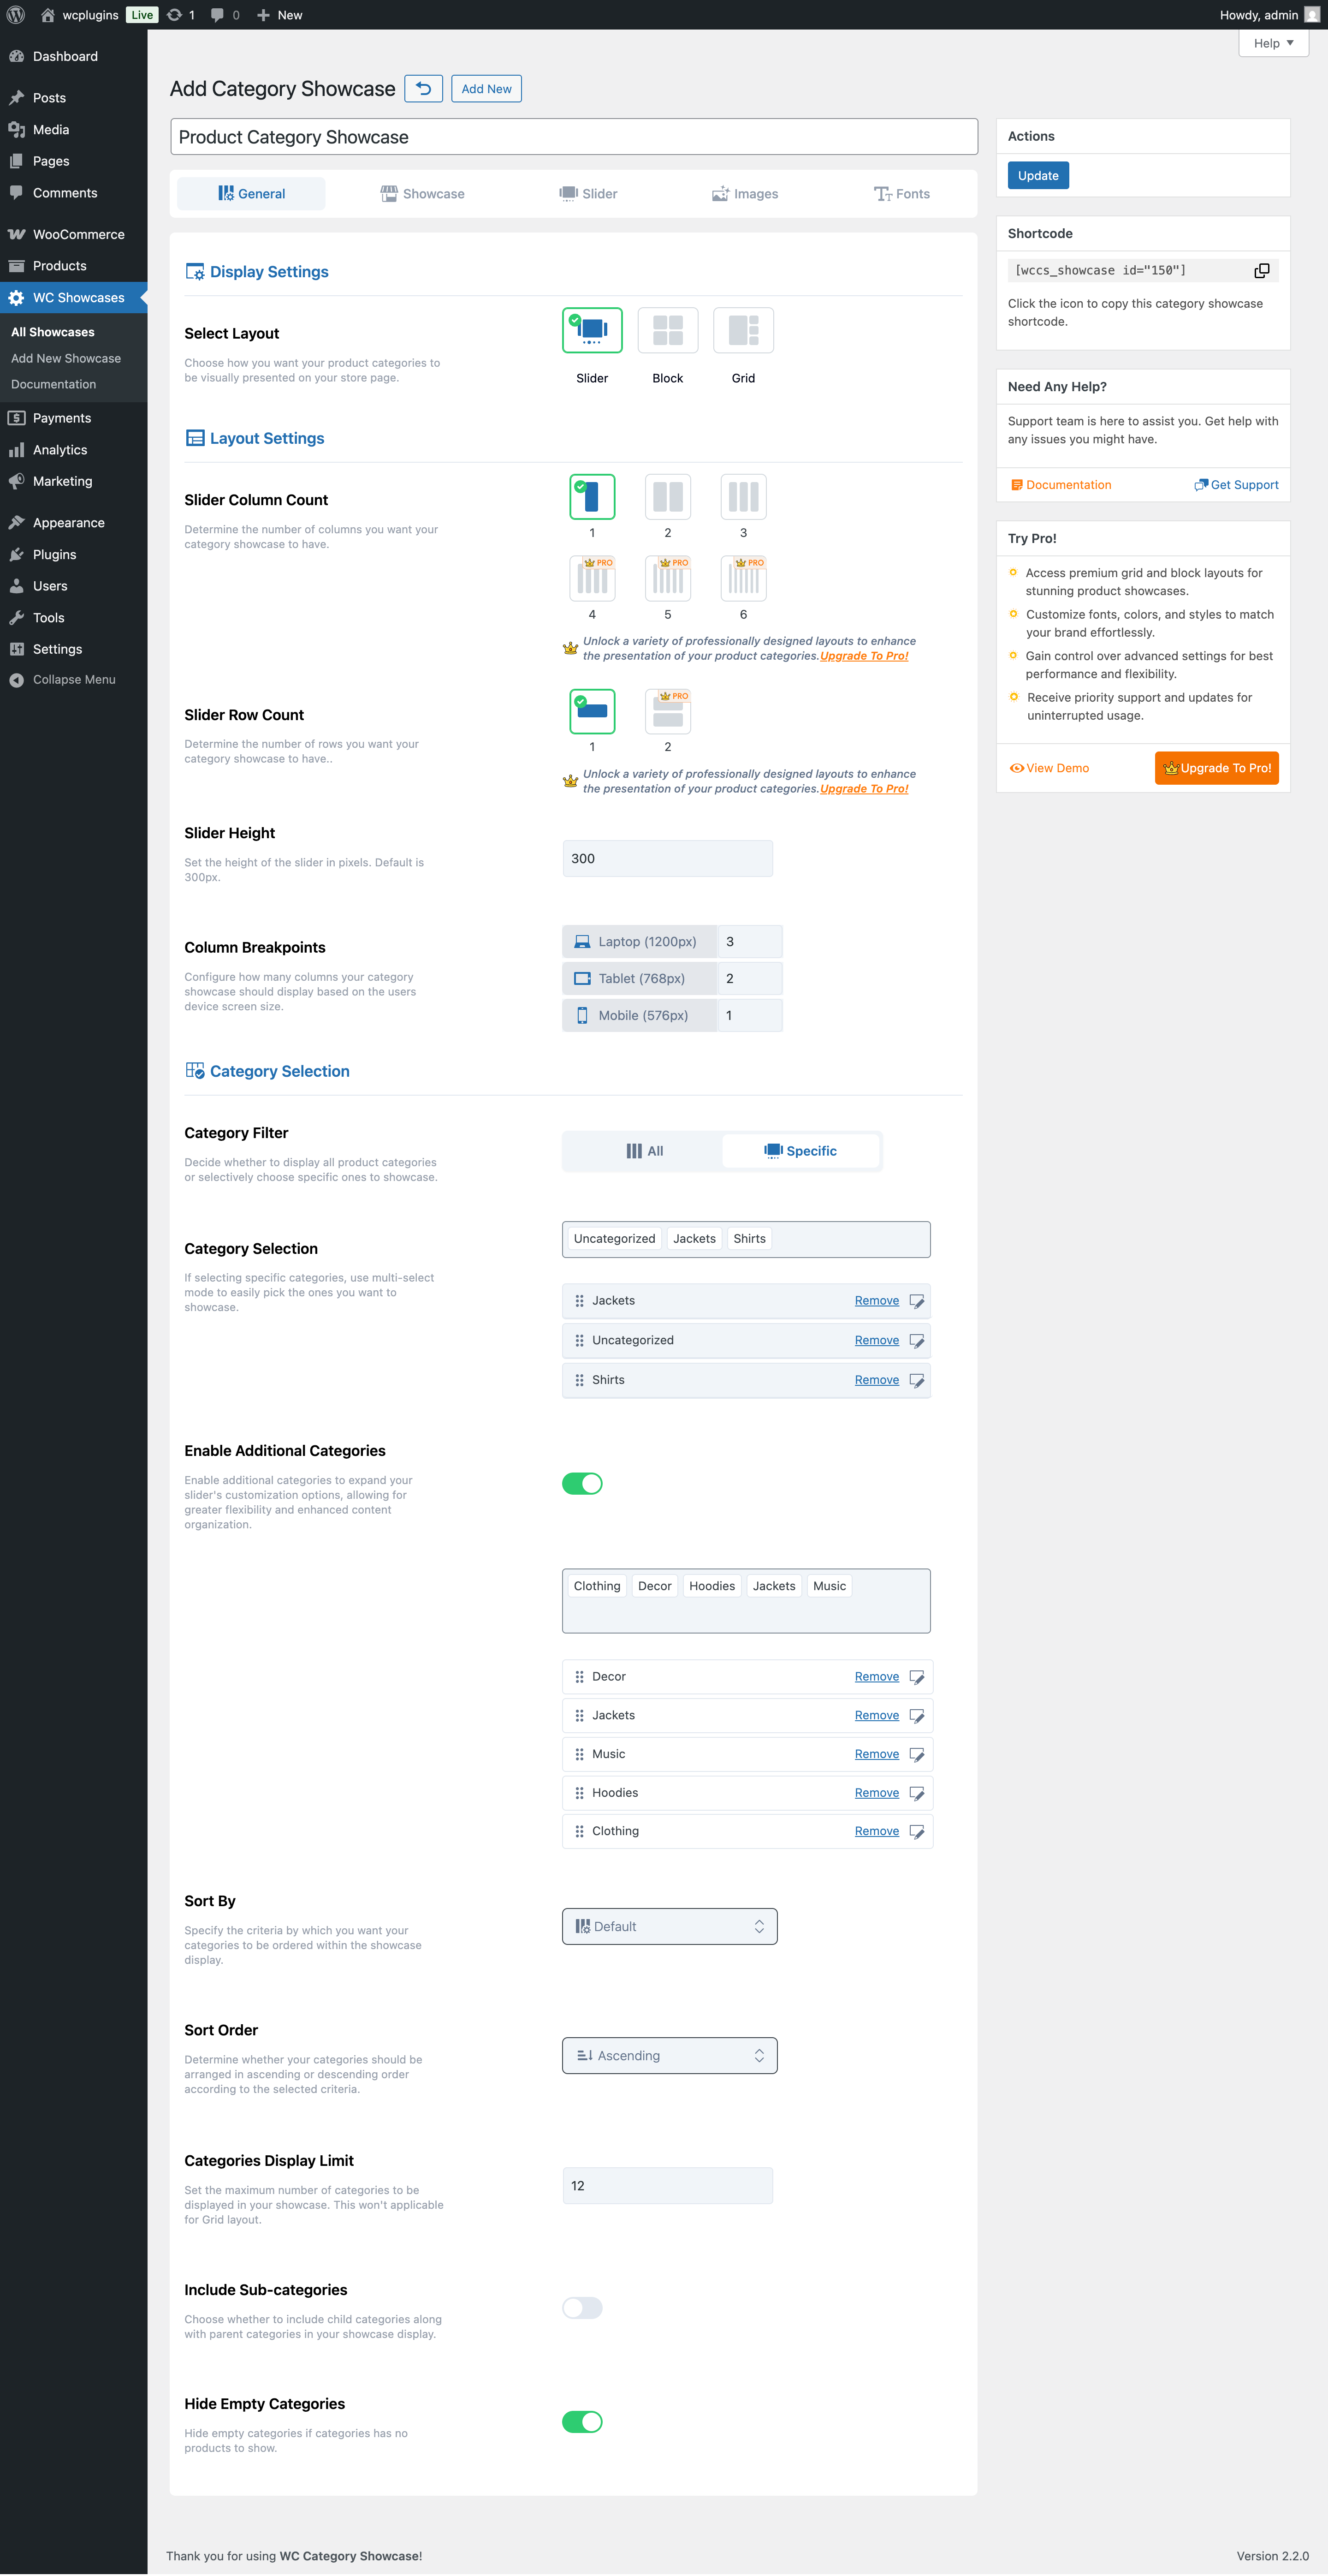This screenshot has width=1328, height=2576.
Task: Switch to the Images tab
Action: coord(746,194)
